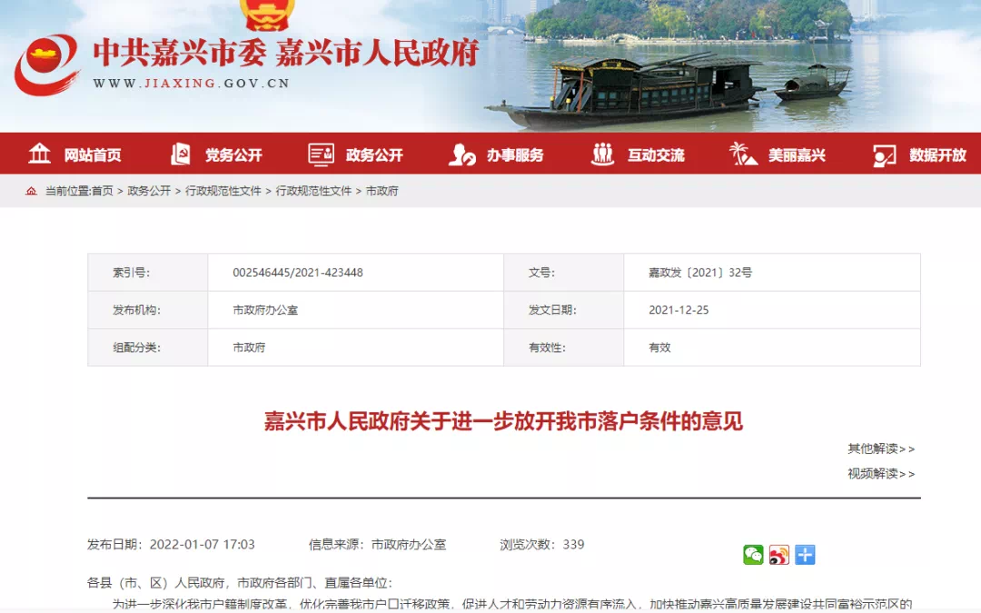Click the 数据开放 chart icon
Screen dimensions: 981x613
pyautogui.click(x=884, y=155)
